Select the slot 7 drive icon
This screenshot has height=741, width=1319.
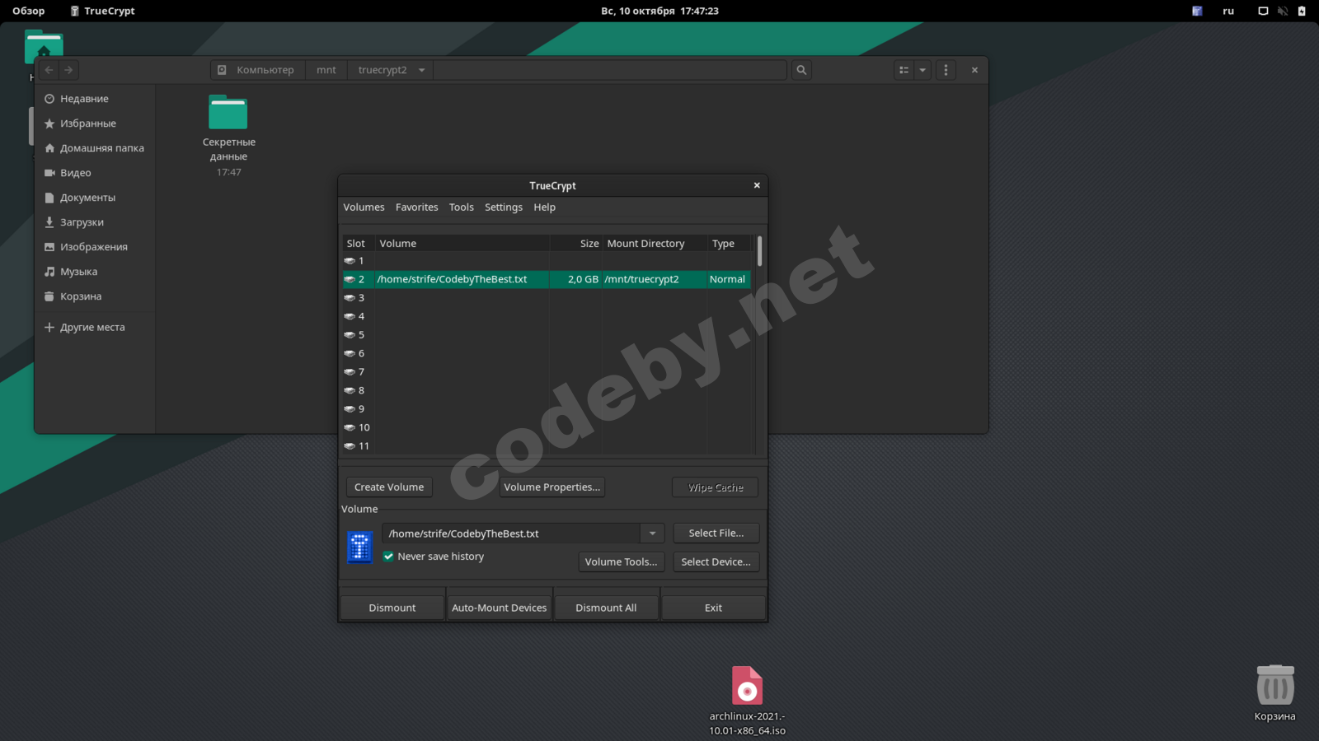pos(350,372)
